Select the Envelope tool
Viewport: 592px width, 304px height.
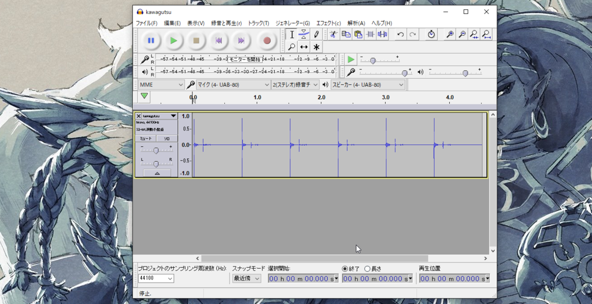304,34
